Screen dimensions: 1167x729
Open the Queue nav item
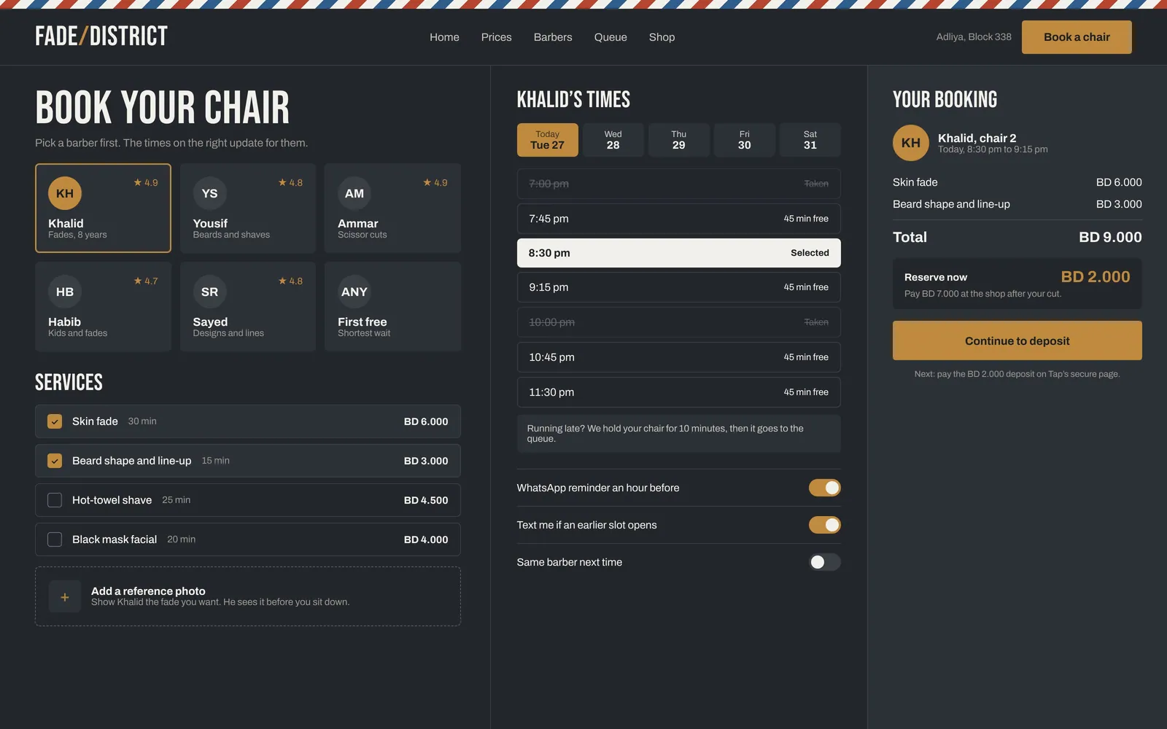coord(610,37)
